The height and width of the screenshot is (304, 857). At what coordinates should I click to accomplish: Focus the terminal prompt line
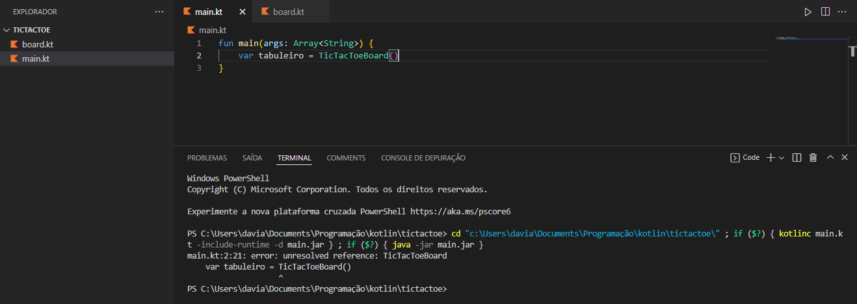317,288
